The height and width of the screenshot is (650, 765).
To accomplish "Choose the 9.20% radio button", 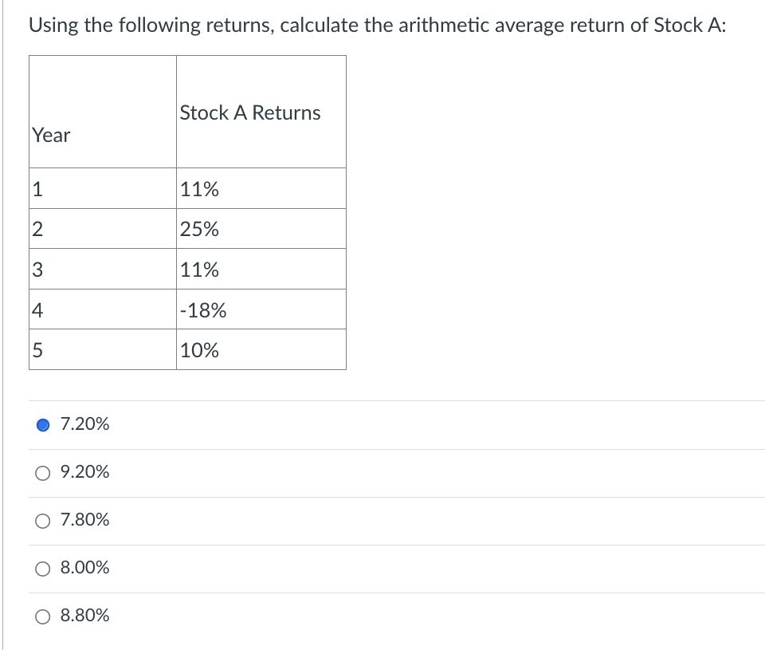I will 43,473.
